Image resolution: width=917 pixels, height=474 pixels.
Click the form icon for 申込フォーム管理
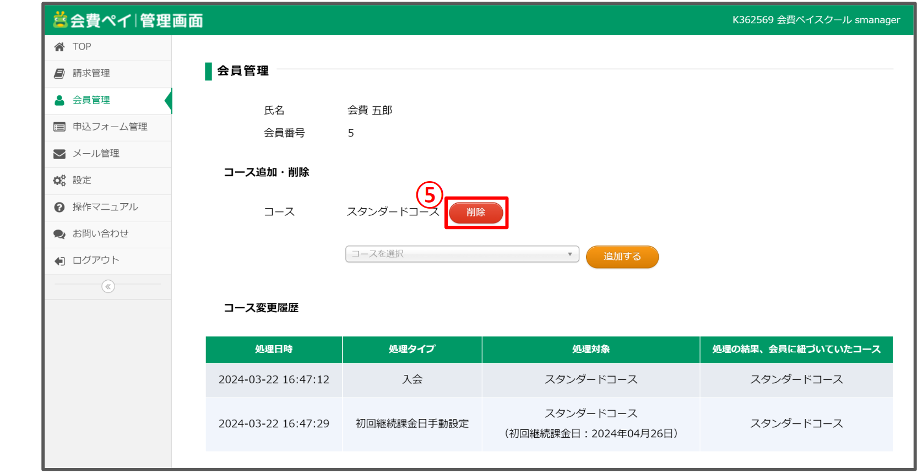[59, 127]
